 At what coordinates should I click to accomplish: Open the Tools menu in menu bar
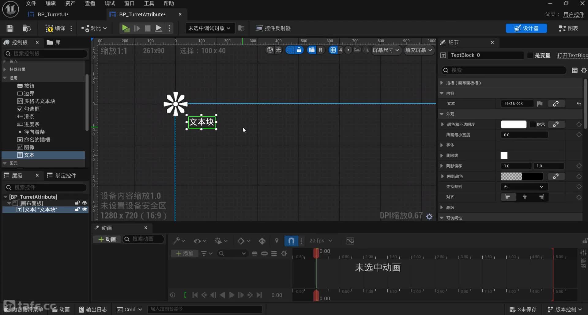[149, 3]
